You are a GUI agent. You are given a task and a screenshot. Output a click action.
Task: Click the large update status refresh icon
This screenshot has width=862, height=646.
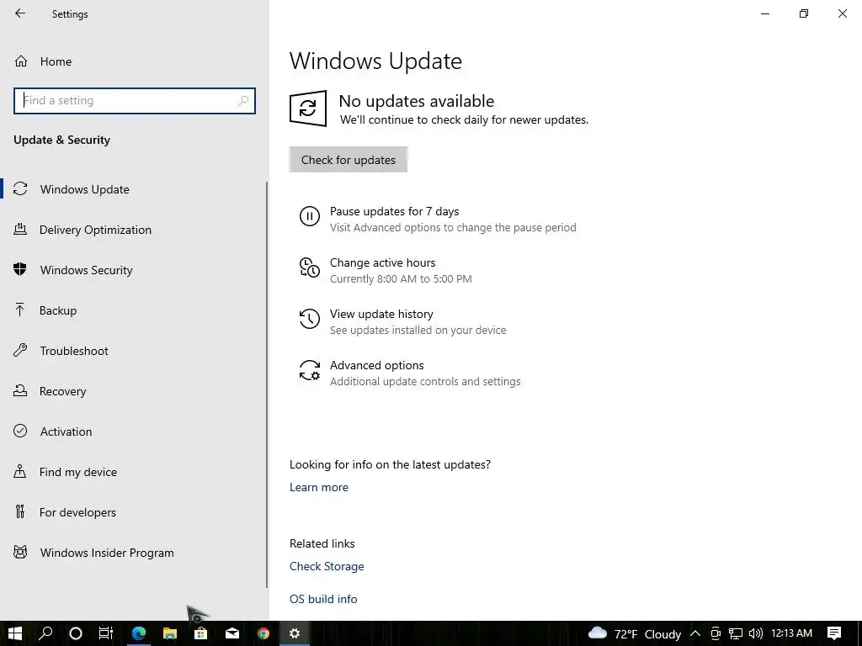(308, 109)
